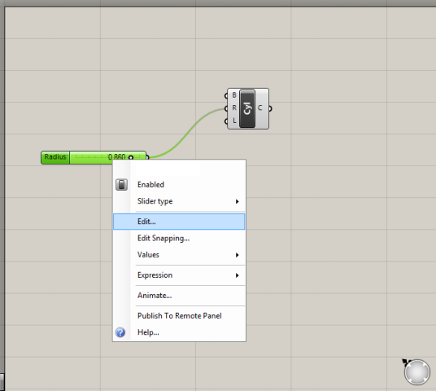Expand the Values submenu
436x391 pixels.
coord(179,255)
